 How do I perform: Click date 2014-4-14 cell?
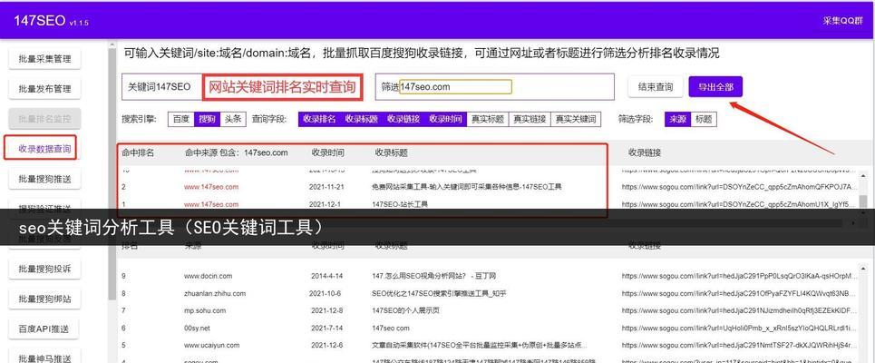(327, 276)
